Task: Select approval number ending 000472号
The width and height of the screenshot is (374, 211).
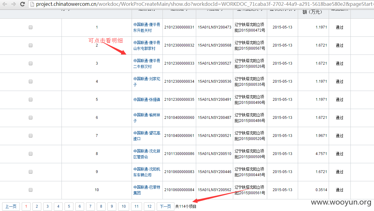Action: coord(250,28)
